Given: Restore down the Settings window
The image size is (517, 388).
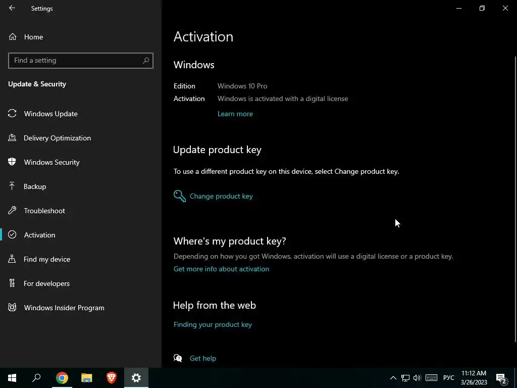Looking at the screenshot, I should [482, 8].
